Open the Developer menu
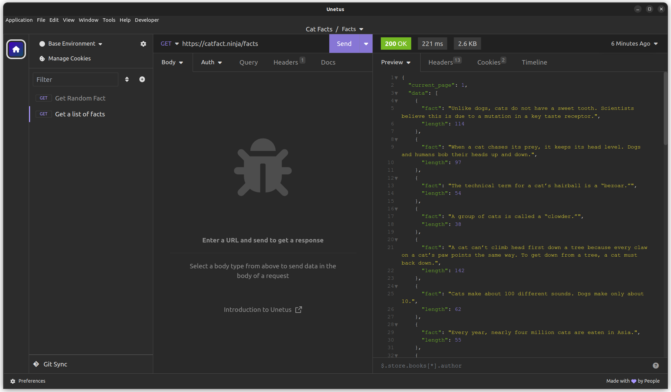Viewport: 671px width, 392px height. [x=147, y=20]
